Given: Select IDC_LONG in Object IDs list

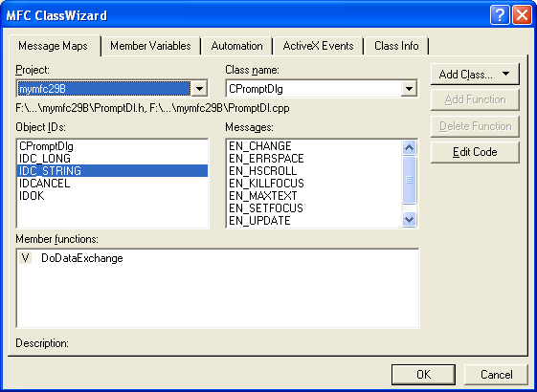Looking at the screenshot, I should tap(112, 159).
